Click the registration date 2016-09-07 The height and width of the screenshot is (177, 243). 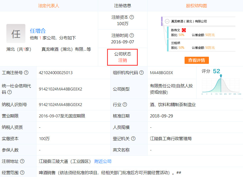click(x=123, y=42)
